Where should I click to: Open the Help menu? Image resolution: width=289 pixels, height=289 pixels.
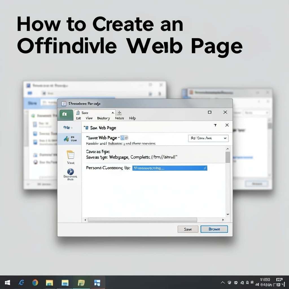tap(132, 118)
